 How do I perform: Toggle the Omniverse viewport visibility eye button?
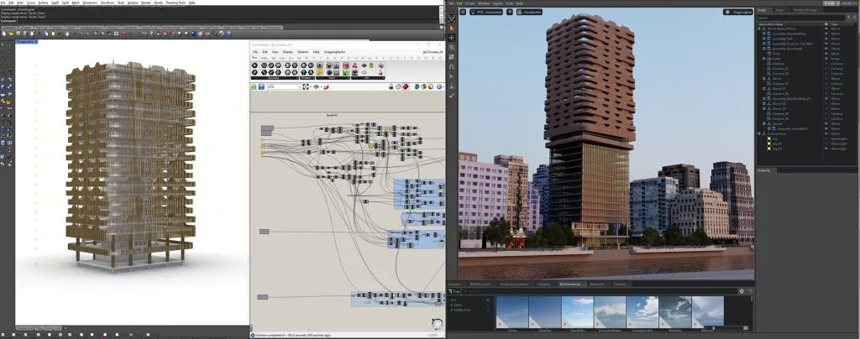coord(510,12)
